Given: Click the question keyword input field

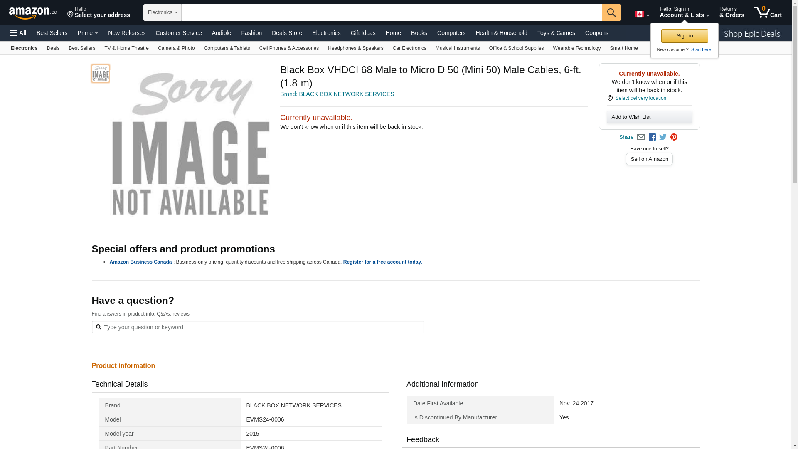Looking at the screenshot, I should tap(262, 327).
